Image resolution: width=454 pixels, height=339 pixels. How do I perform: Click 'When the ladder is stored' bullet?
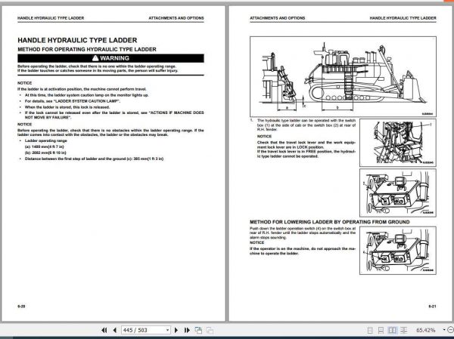67,107
